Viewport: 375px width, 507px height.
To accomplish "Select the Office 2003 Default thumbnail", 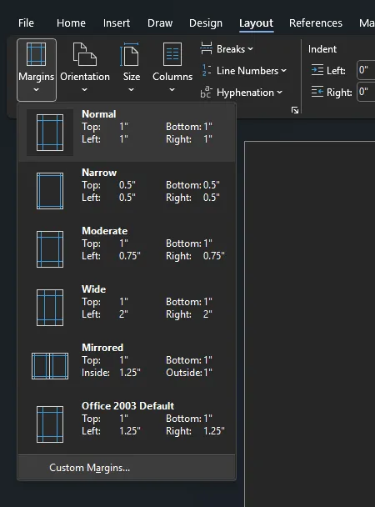I will [x=50, y=424].
